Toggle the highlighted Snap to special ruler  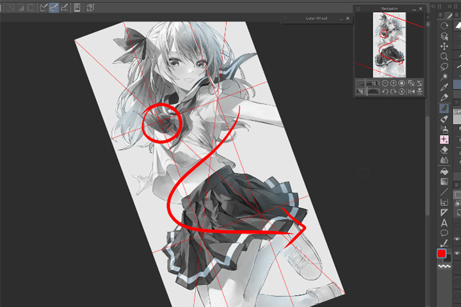point(54,7)
